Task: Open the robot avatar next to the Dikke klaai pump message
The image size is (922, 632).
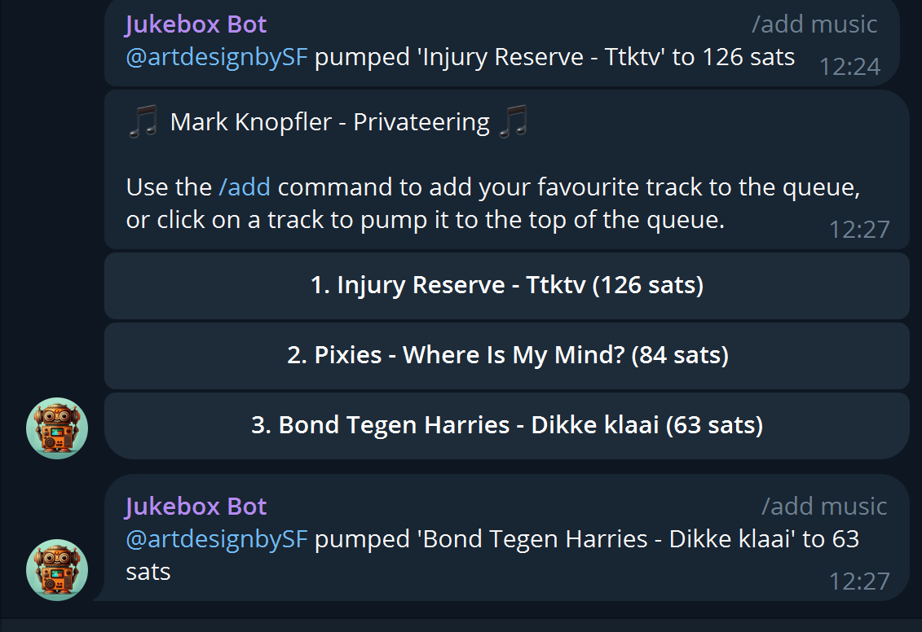Action: pyautogui.click(x=57, y=570)
